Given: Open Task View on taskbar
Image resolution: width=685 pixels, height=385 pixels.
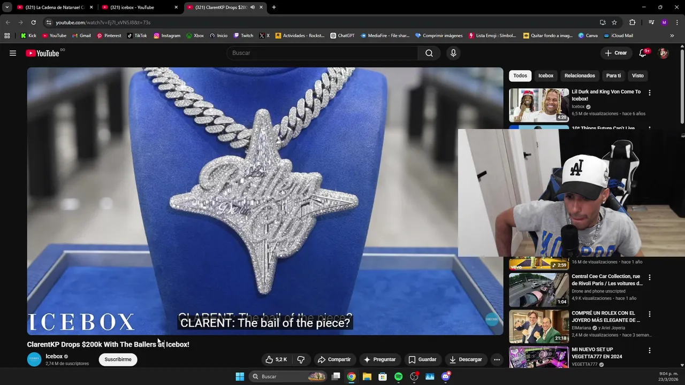Looking at the screenshot, I should click(x=336, y=376).
